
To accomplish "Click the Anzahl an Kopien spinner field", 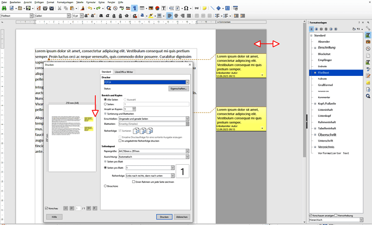I will coord(130,109).
